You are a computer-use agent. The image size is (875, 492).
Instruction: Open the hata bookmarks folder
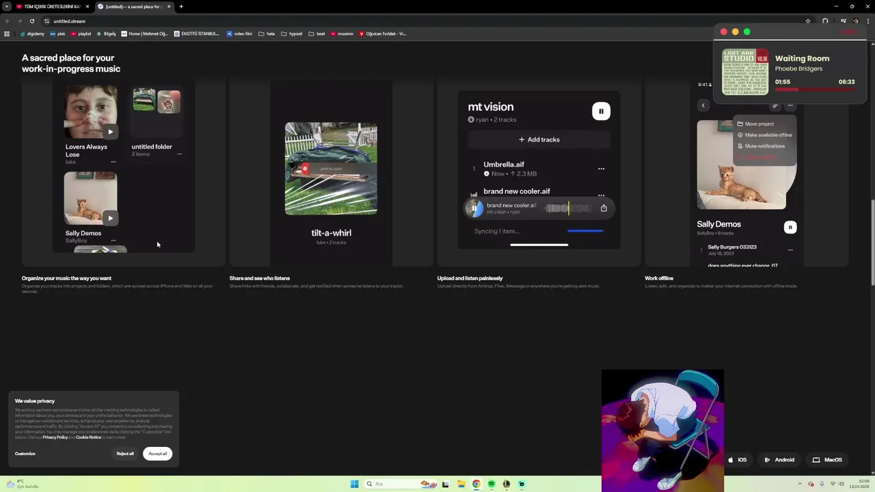point(267,33)
